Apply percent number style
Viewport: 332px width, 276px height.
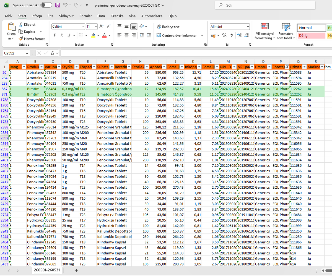224,35
